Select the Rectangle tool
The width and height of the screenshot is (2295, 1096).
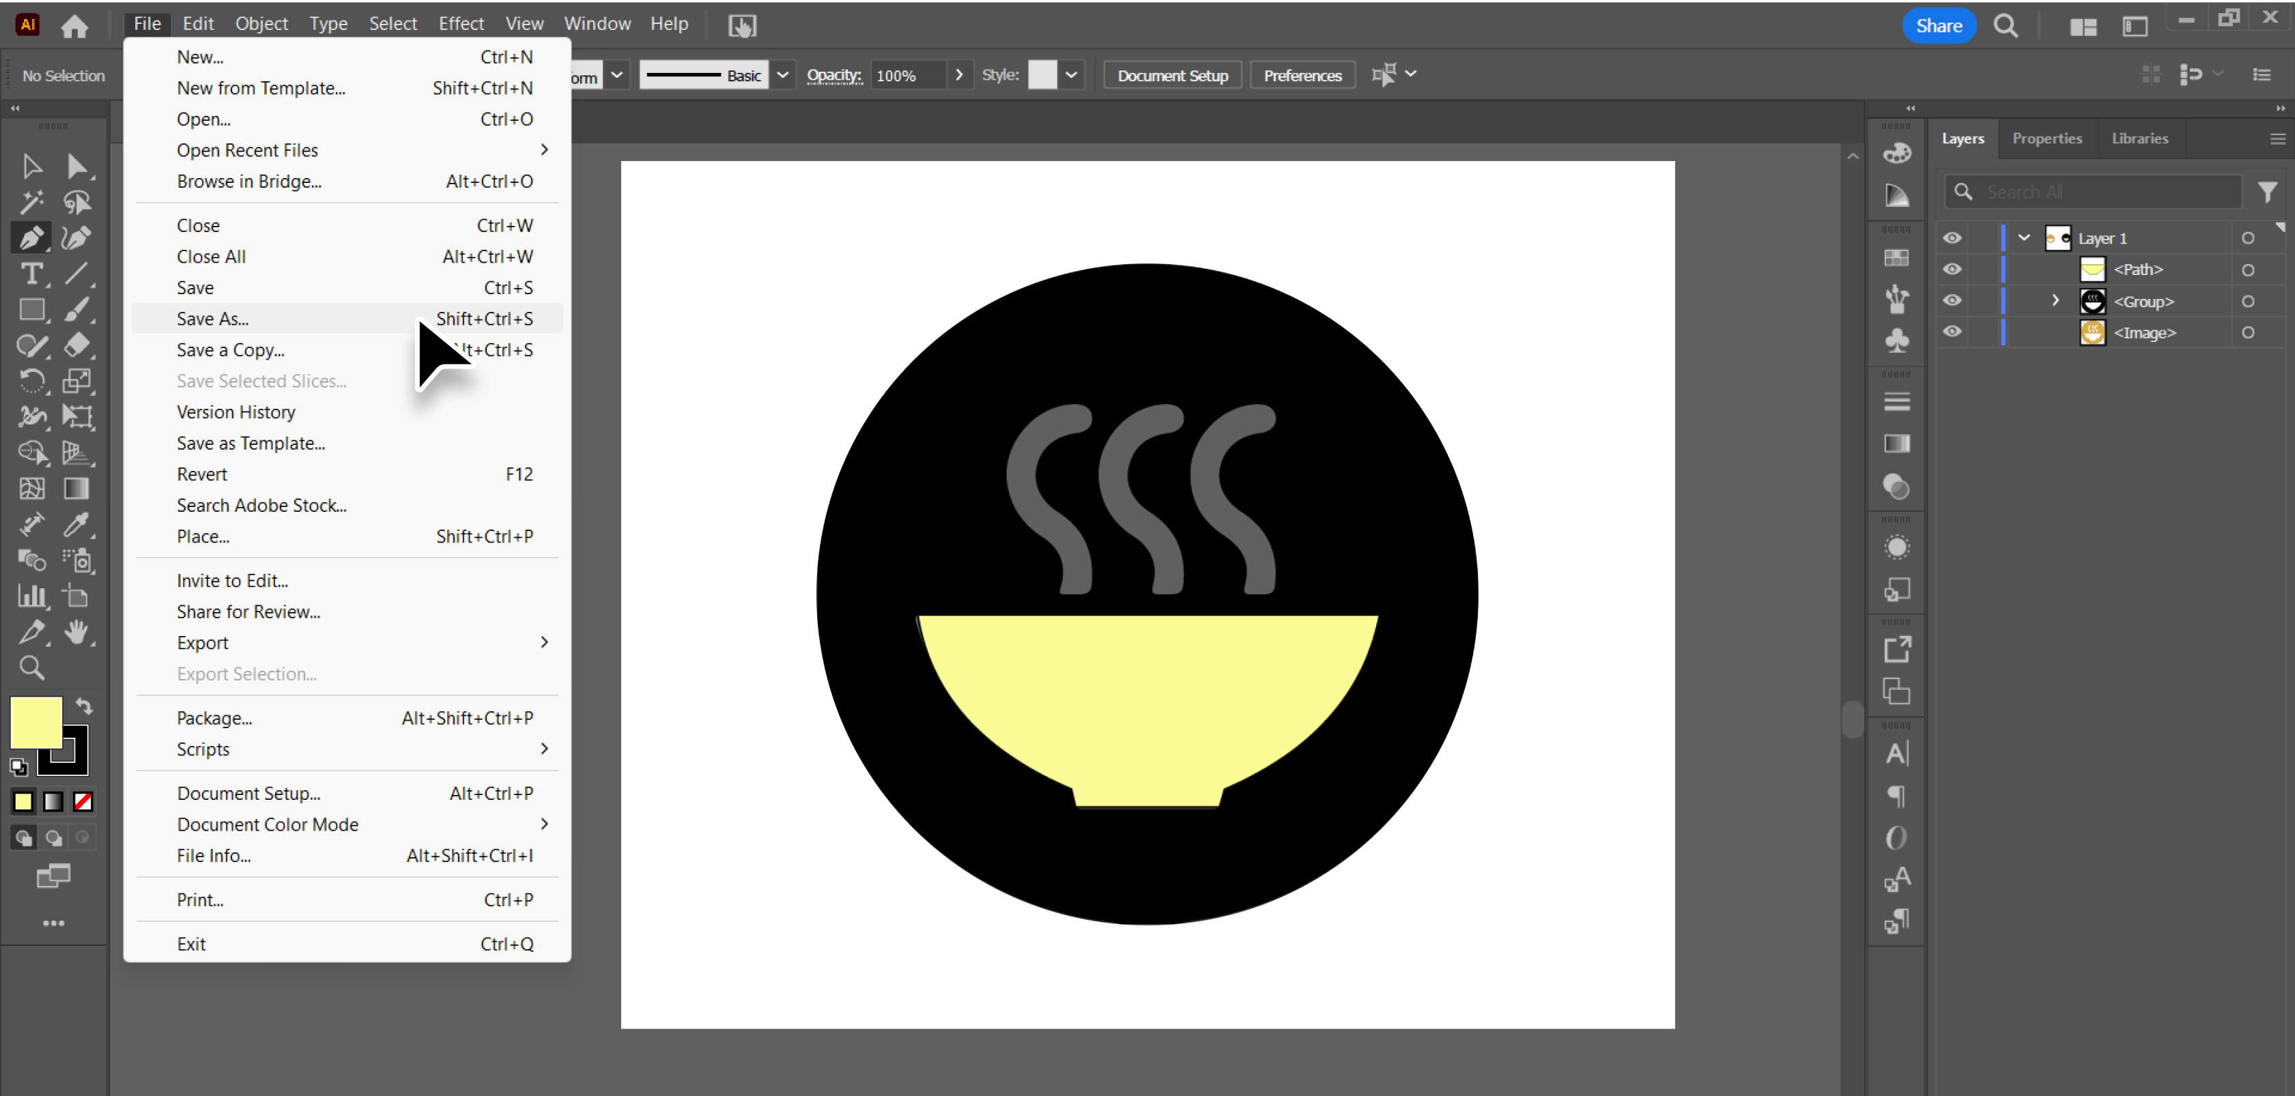click(32, 310)
